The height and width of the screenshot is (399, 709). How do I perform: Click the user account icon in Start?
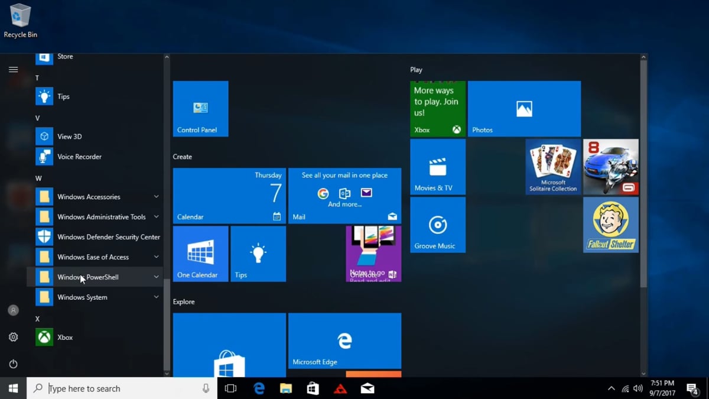coord(13,310)
